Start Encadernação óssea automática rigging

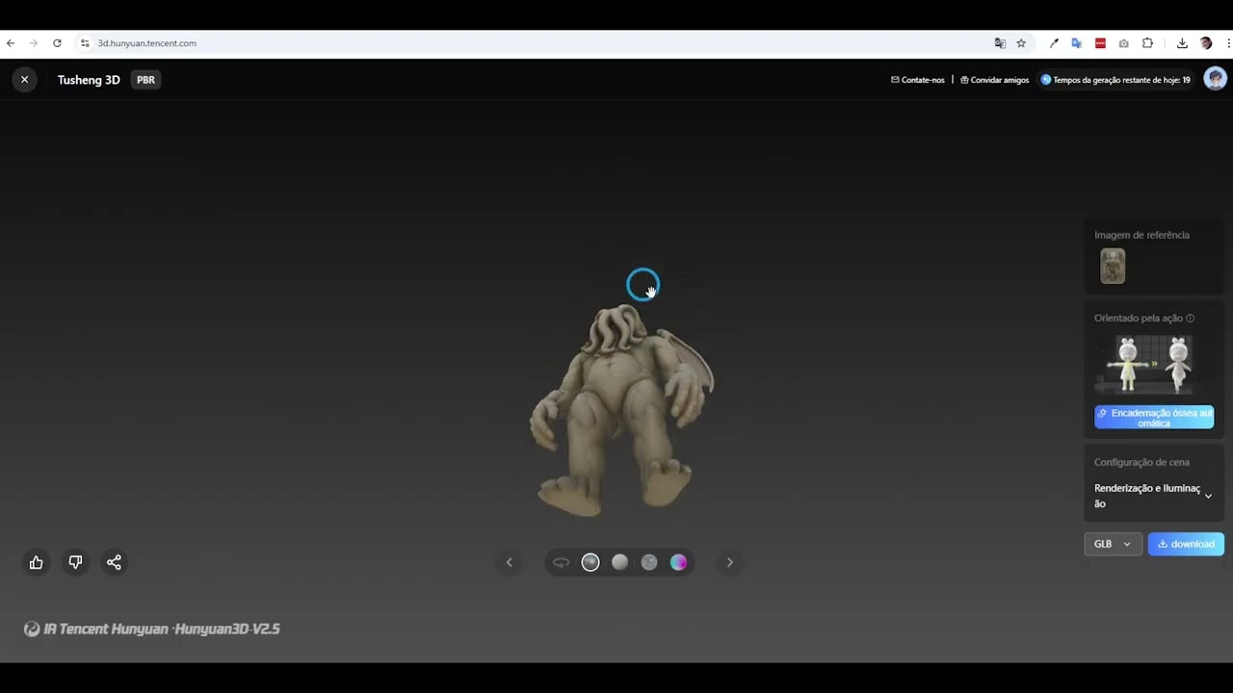pyautogui.click(x=1154, y=417)
